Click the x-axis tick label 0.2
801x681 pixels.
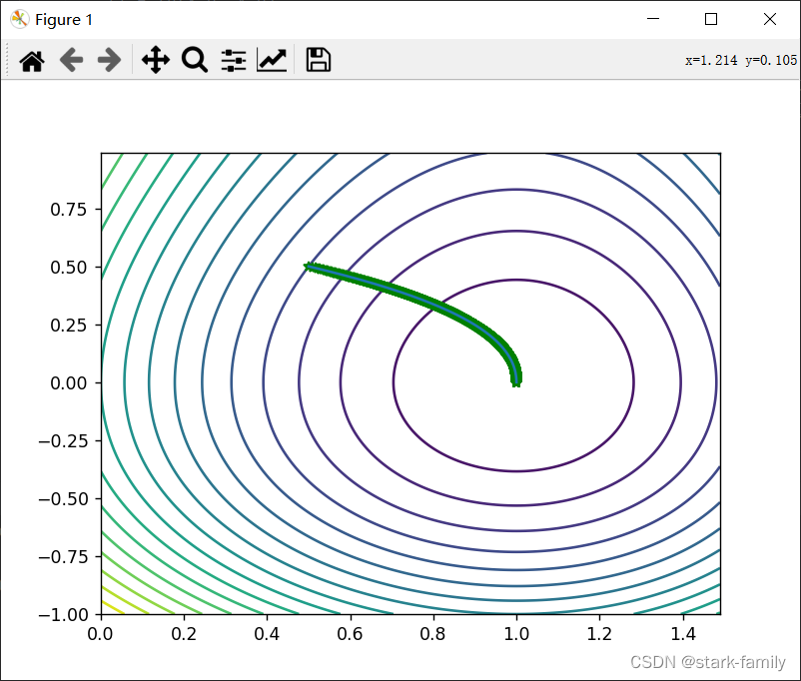(x=184, y=634)
